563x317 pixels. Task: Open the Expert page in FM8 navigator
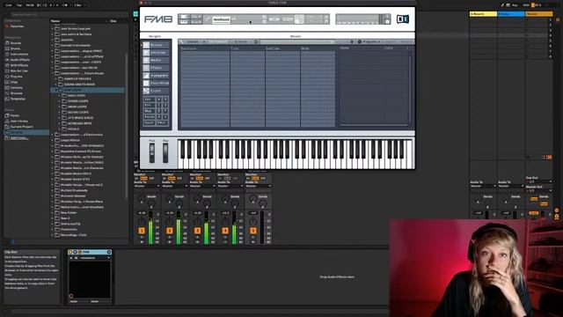tap(156, 91)
